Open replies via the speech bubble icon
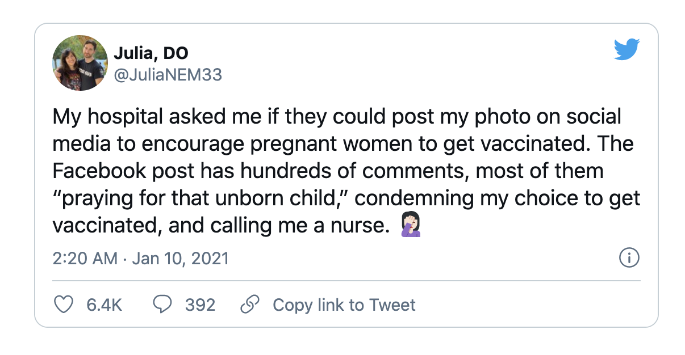Image resolution: width=685 pixels, height=355 pixels. pyautogui.click(x=163, y=305)
